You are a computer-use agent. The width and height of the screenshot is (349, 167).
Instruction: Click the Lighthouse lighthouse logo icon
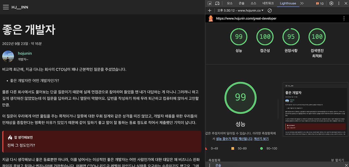[x=211, y=18]
